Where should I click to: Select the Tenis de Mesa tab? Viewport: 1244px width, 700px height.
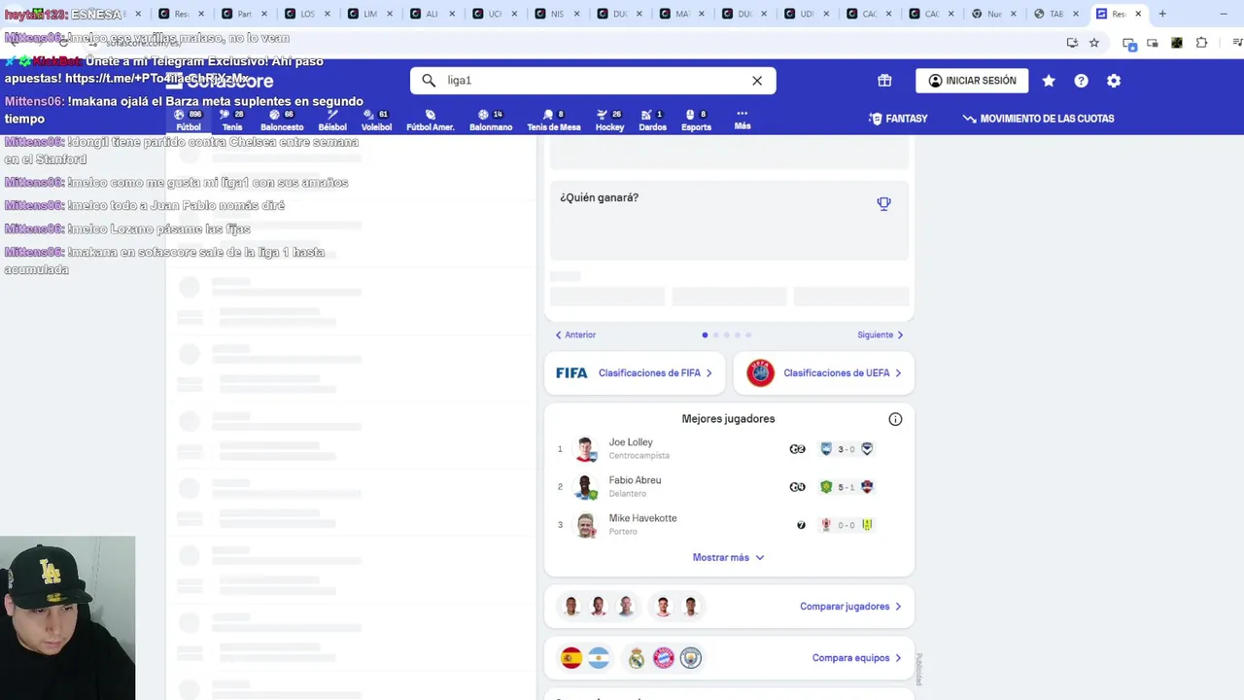pos(554,121)
